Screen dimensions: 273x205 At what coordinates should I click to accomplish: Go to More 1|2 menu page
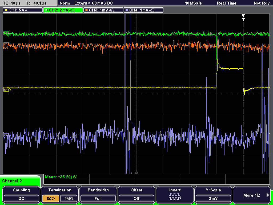click(x=252, y=195)
